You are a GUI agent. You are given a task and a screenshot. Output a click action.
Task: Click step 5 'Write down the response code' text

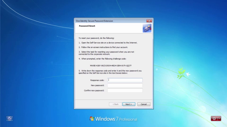coord(110,72)
